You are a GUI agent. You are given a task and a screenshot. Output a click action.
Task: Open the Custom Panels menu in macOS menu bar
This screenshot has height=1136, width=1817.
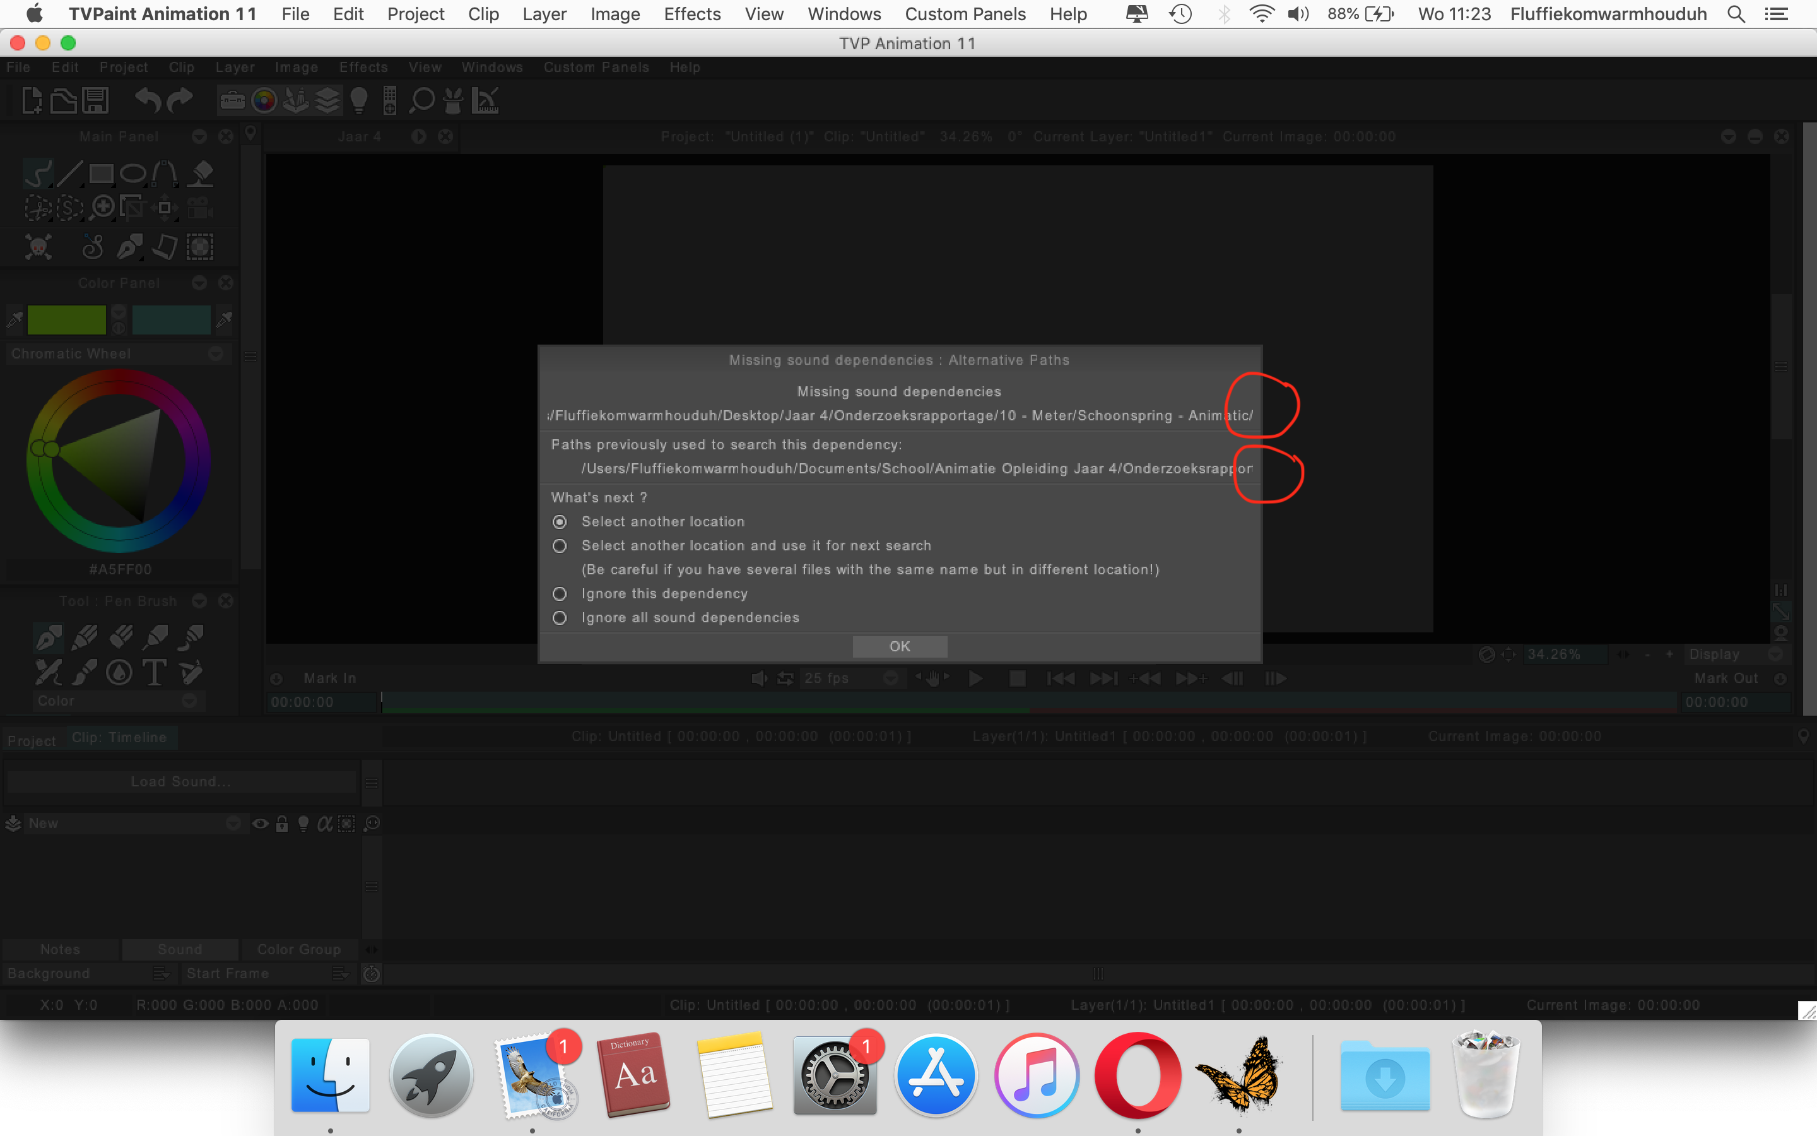(x=965, y=13)
